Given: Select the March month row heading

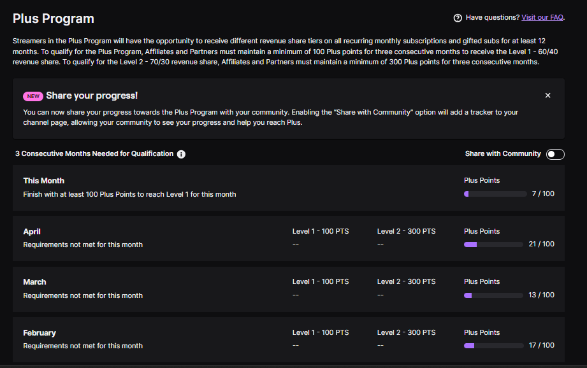Looking at the screenshot, I should coord(34,282).
